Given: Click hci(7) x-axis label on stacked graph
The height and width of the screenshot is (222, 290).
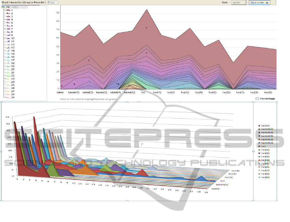Looking at the screenshot, I should point(240,92).
